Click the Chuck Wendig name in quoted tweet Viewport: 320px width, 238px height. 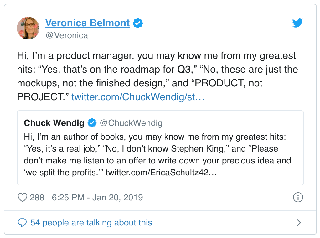pyautogui.click(x=54, y=123)
